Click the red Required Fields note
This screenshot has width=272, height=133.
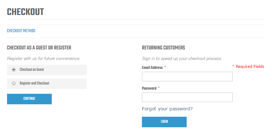(248, 67)
